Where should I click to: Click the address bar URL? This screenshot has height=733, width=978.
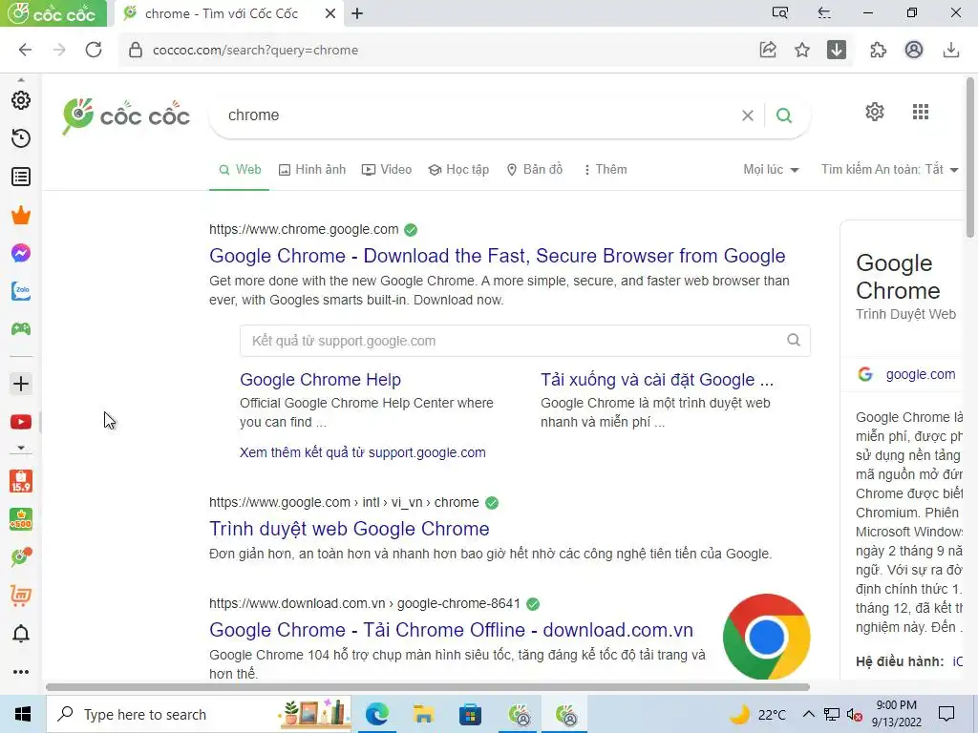255,50
